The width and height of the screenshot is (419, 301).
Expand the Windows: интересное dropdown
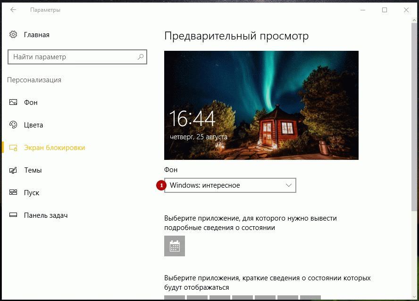point(230,185)
